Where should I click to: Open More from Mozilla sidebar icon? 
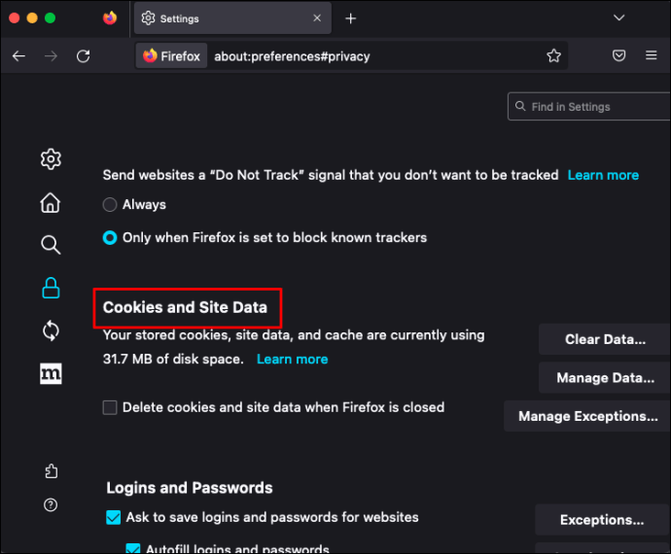pyautogui.click(x=51, y=373)
